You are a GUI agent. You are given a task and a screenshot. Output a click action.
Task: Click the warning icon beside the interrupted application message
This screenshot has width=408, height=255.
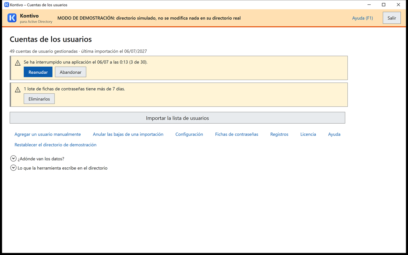pos(18,63)
